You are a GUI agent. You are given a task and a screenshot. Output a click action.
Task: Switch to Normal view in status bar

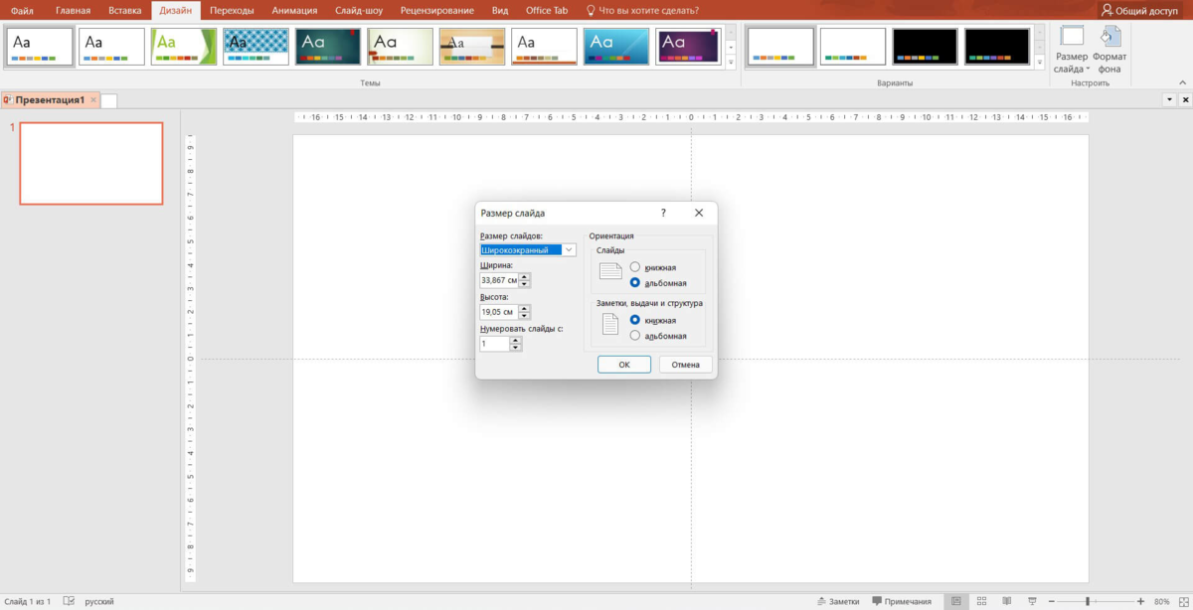tap(955, 601)
